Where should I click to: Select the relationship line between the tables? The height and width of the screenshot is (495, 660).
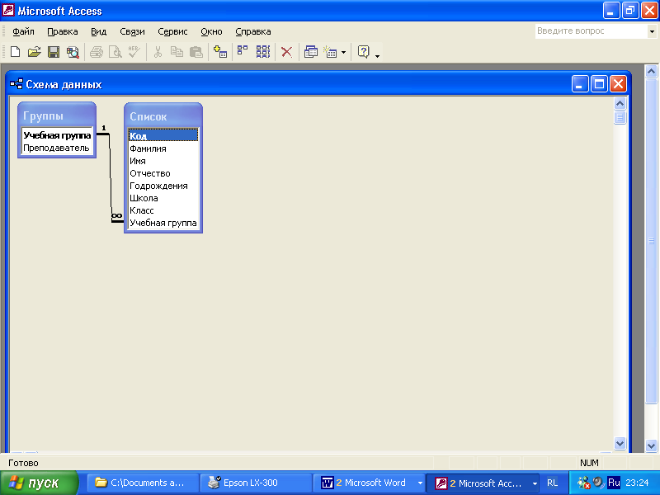111,177
